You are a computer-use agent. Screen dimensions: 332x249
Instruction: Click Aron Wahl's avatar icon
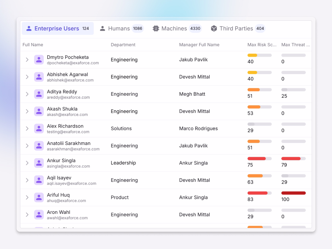39,214
